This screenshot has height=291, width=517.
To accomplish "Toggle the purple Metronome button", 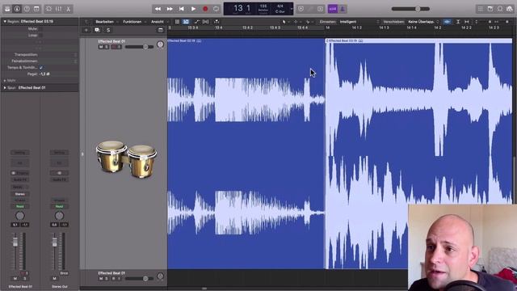I will click(x=342, y=9).
